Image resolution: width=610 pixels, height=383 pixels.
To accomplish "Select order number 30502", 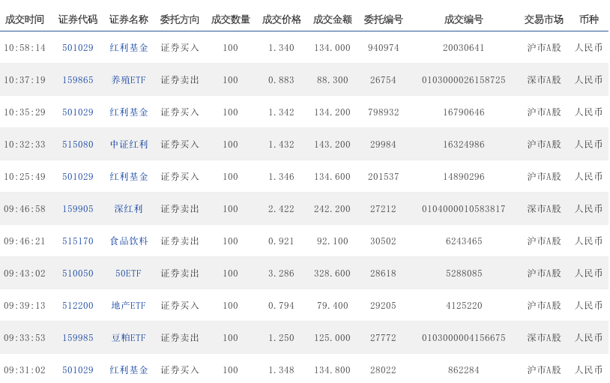I will click(383, 241).
